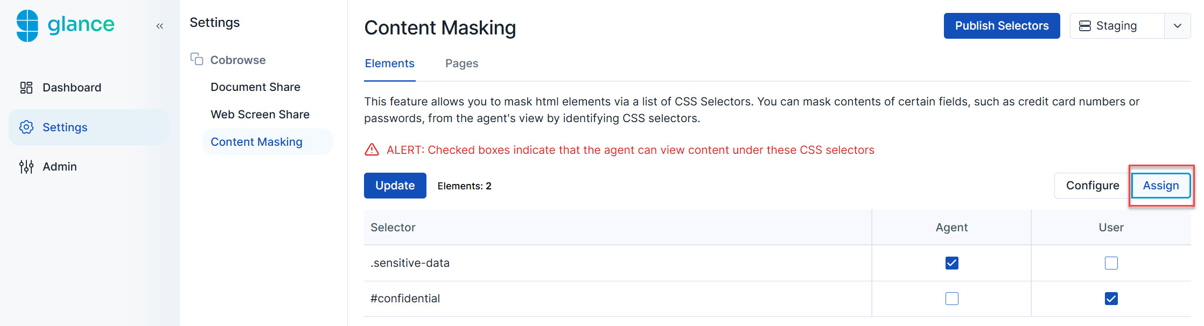Image resolution: width=1204 pixels, height=326 pixels.
Task: Collapse the sidebar with double-chevron icon
Action: pos(159,26)
